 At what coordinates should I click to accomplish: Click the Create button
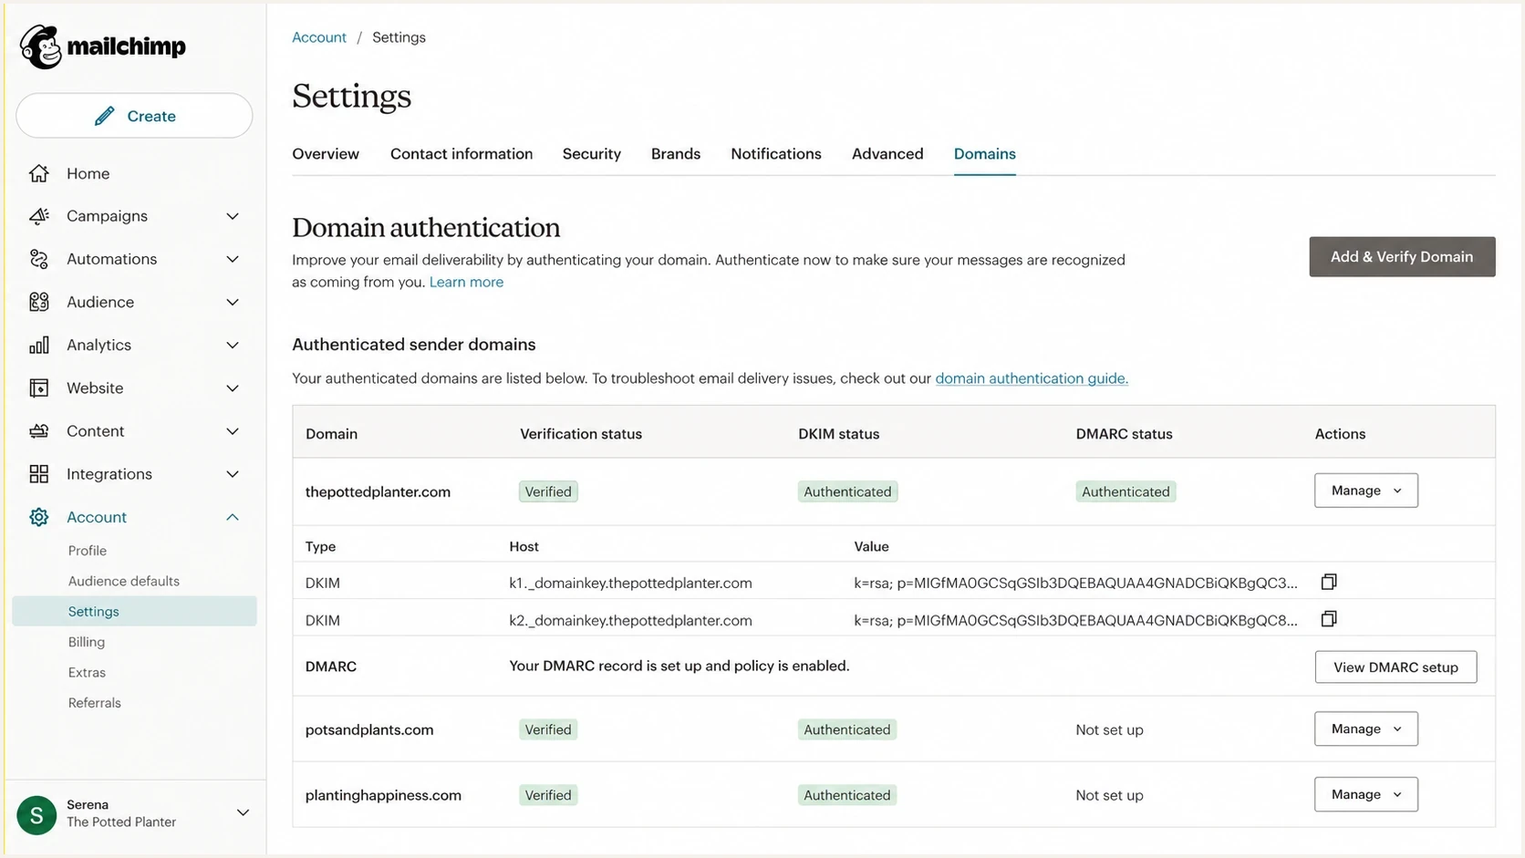click(134, 116)
